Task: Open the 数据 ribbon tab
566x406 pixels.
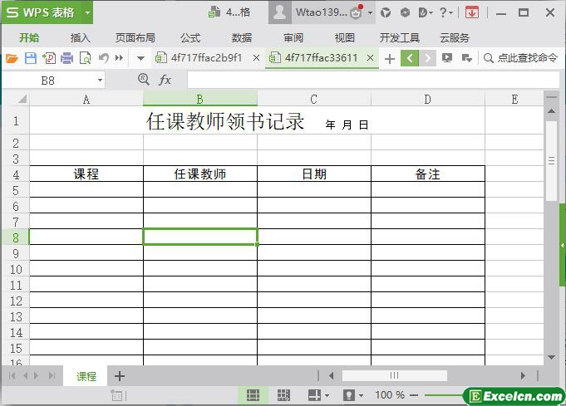Action: pyautogui.click(x=242, y=37)
